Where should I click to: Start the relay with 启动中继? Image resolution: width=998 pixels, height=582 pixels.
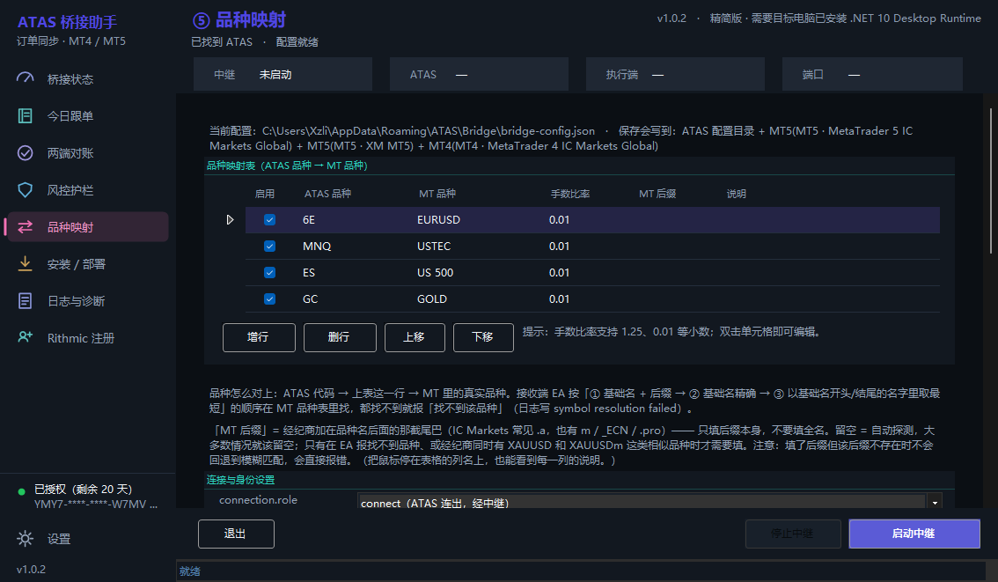pos(914,534)
